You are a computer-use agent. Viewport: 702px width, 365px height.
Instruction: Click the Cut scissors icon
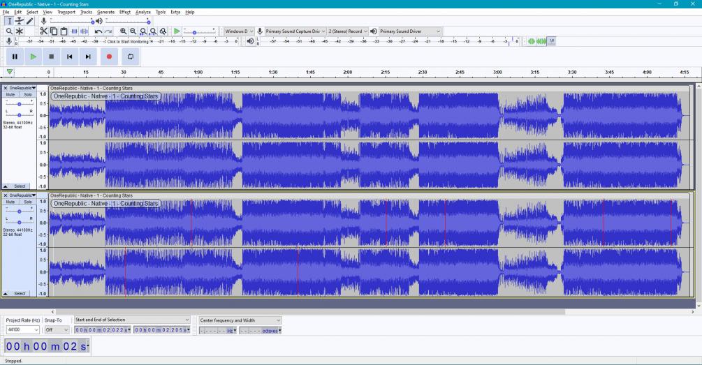tap(44, 31)
